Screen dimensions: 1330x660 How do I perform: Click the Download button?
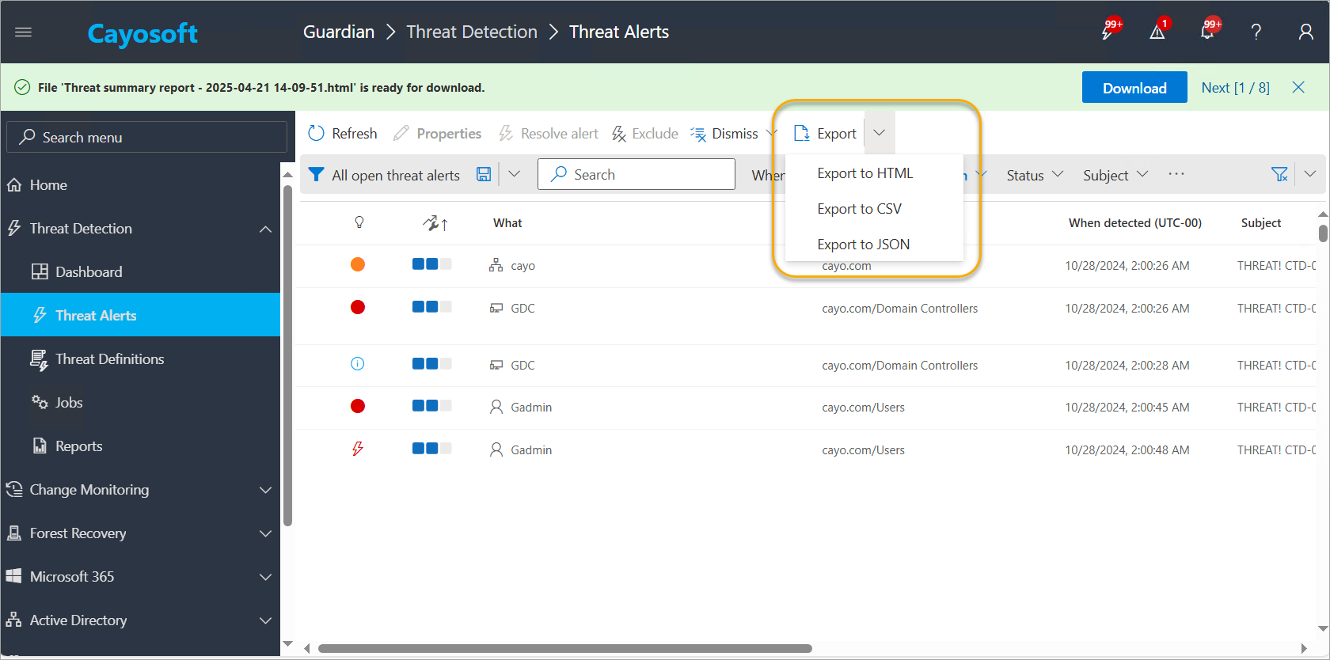coord(1134,88)
